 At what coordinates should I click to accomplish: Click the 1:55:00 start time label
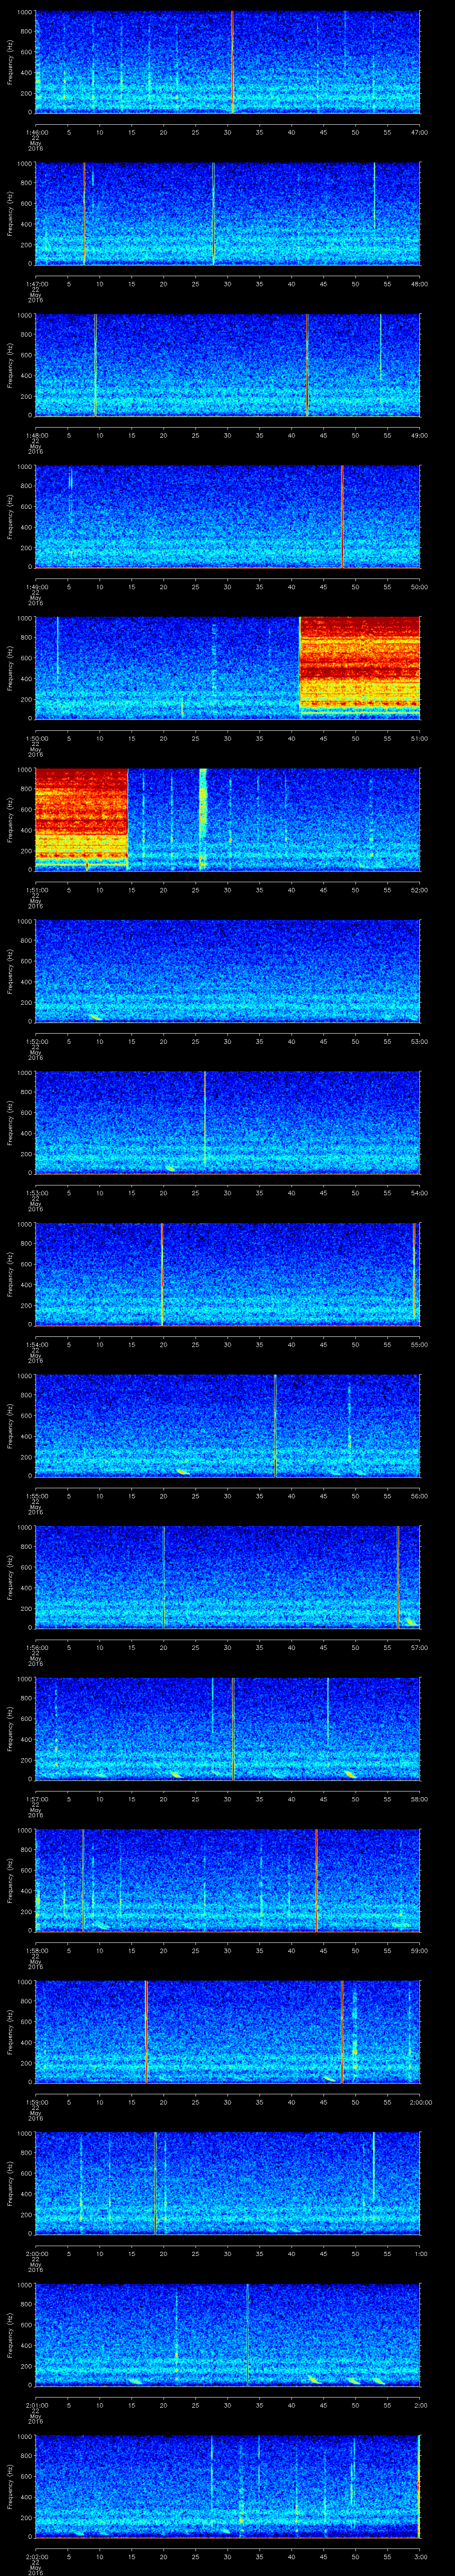37,1496
